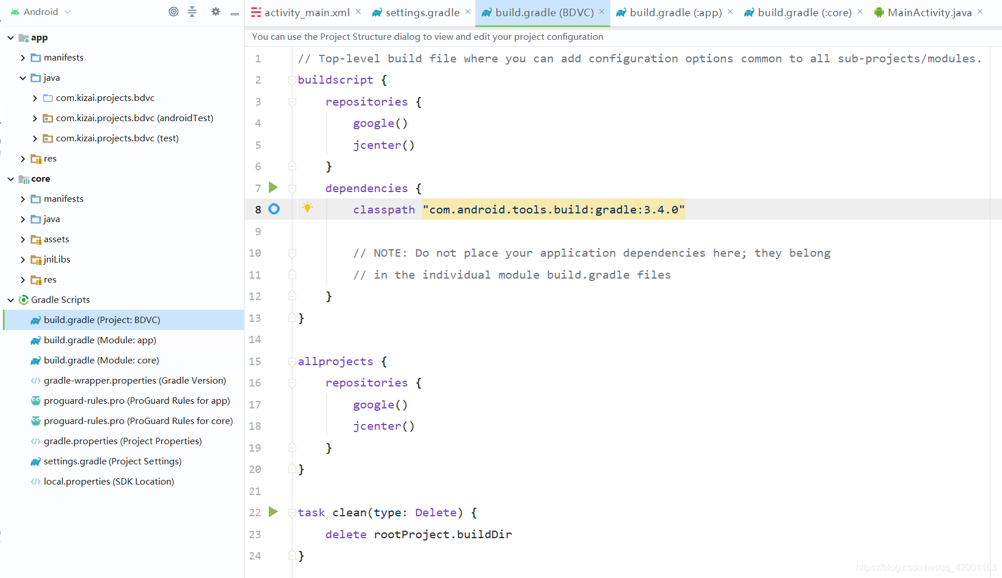Close the MainActivity.java tab
1002x578 pixels.
pyautogui.click(x=980, y=12)
